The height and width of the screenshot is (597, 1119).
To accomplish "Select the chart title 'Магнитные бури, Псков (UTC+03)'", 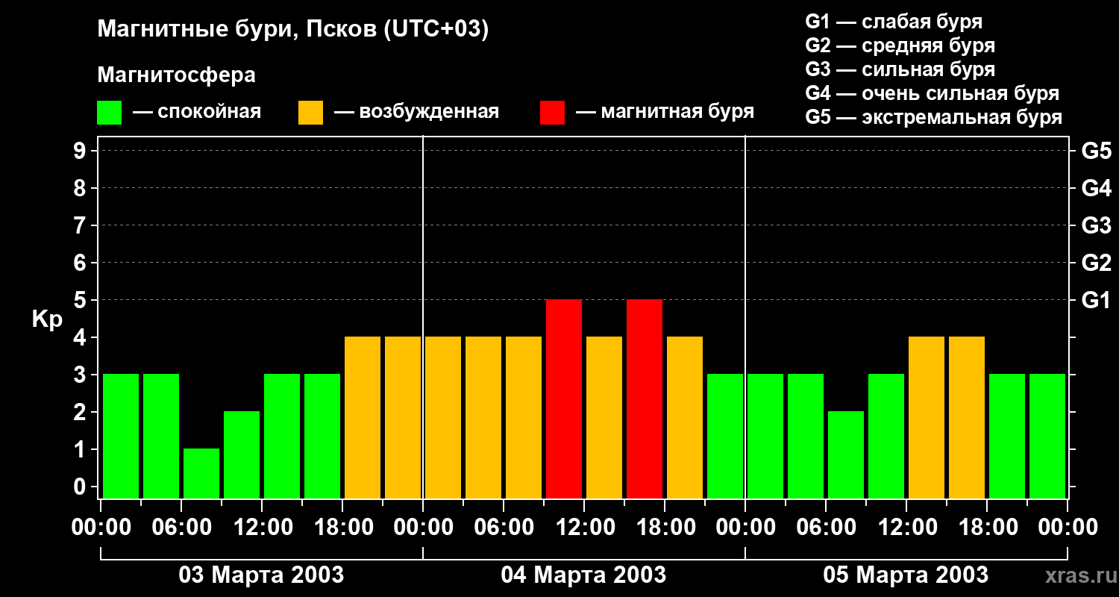I will click(x=293, y=30).
